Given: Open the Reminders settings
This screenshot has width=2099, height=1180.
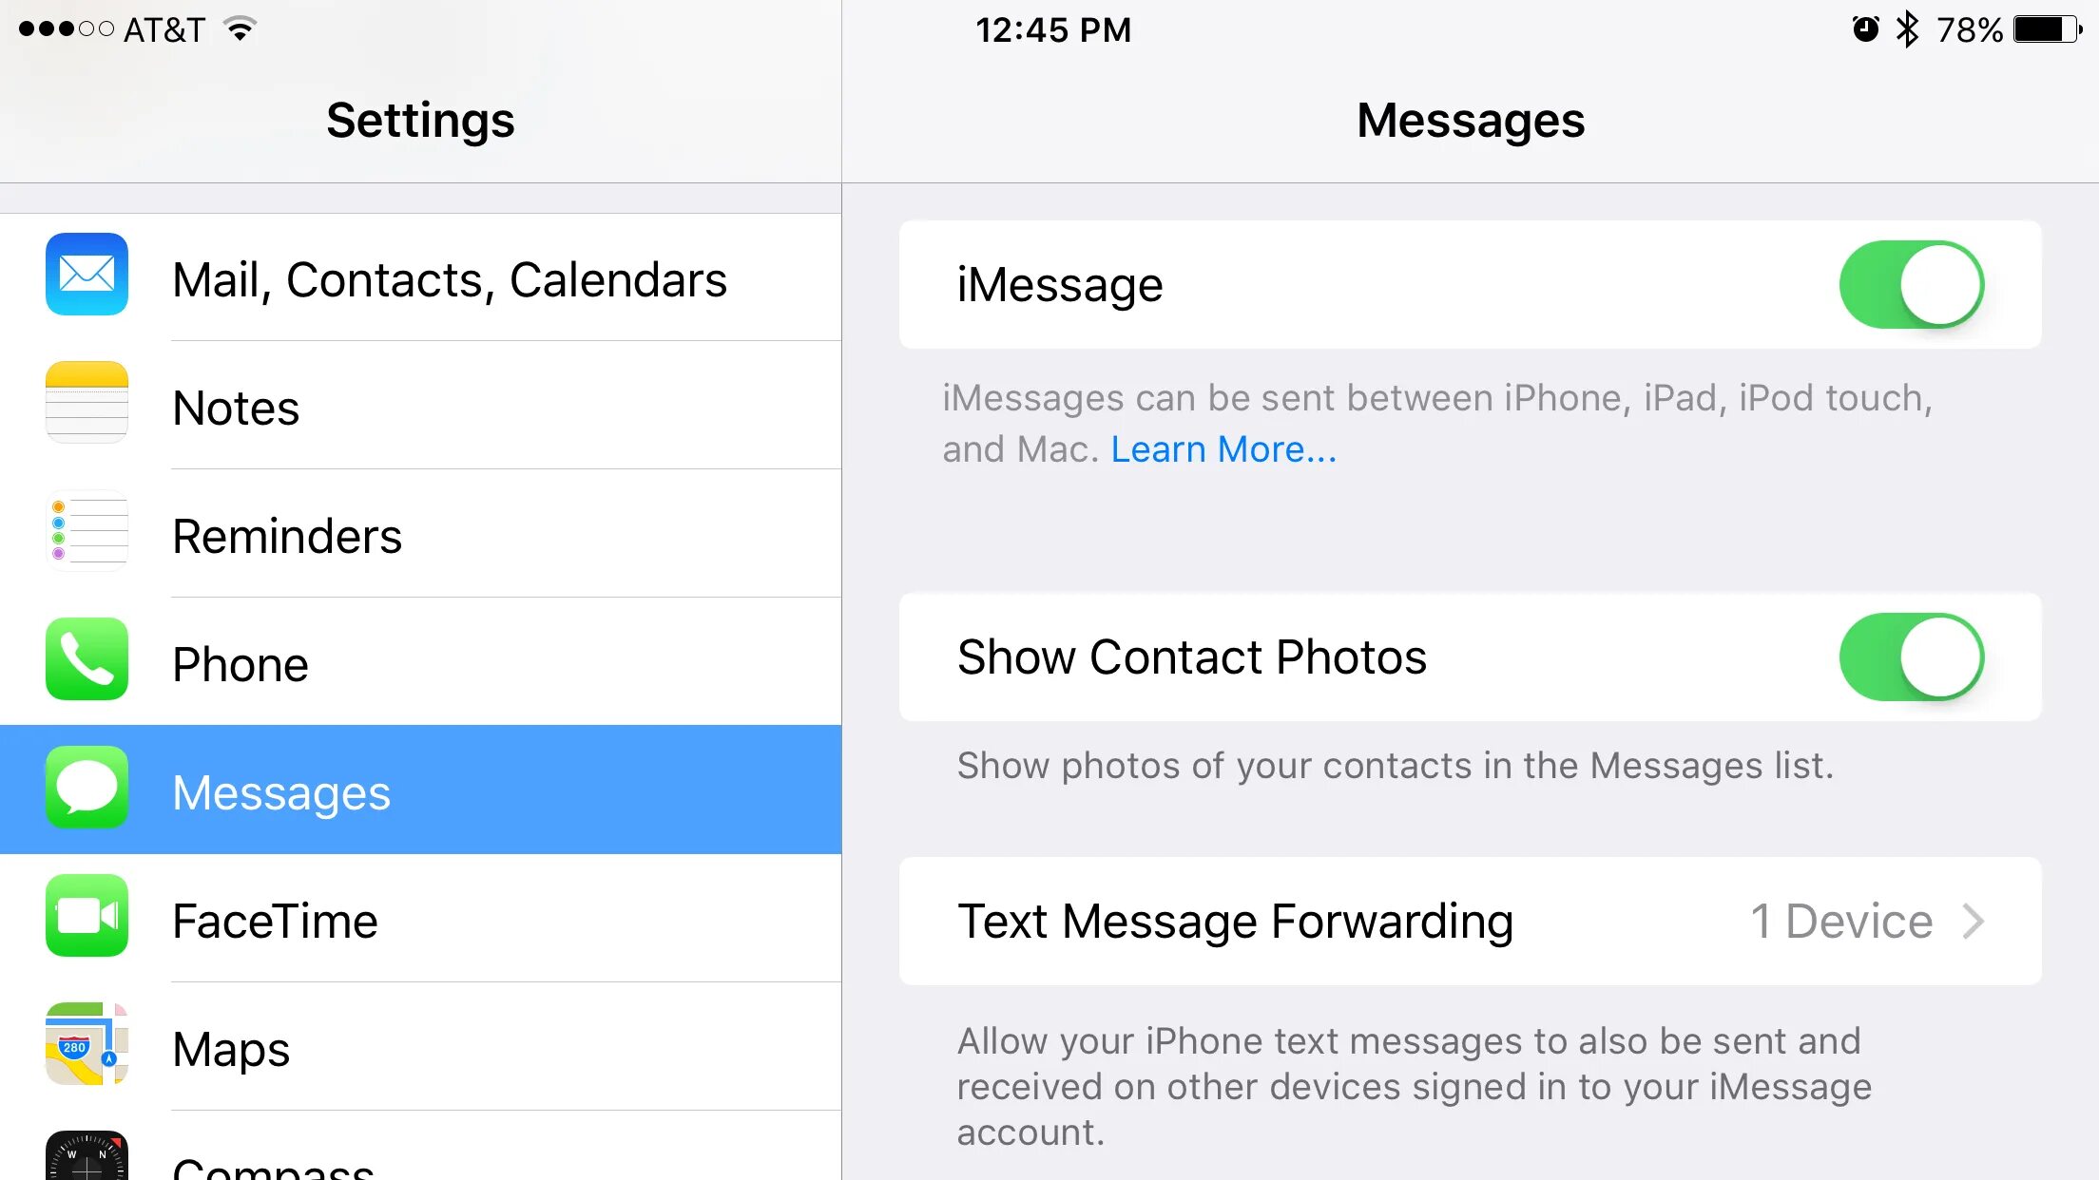Looking at the screenshot, I should coord(419,535).
